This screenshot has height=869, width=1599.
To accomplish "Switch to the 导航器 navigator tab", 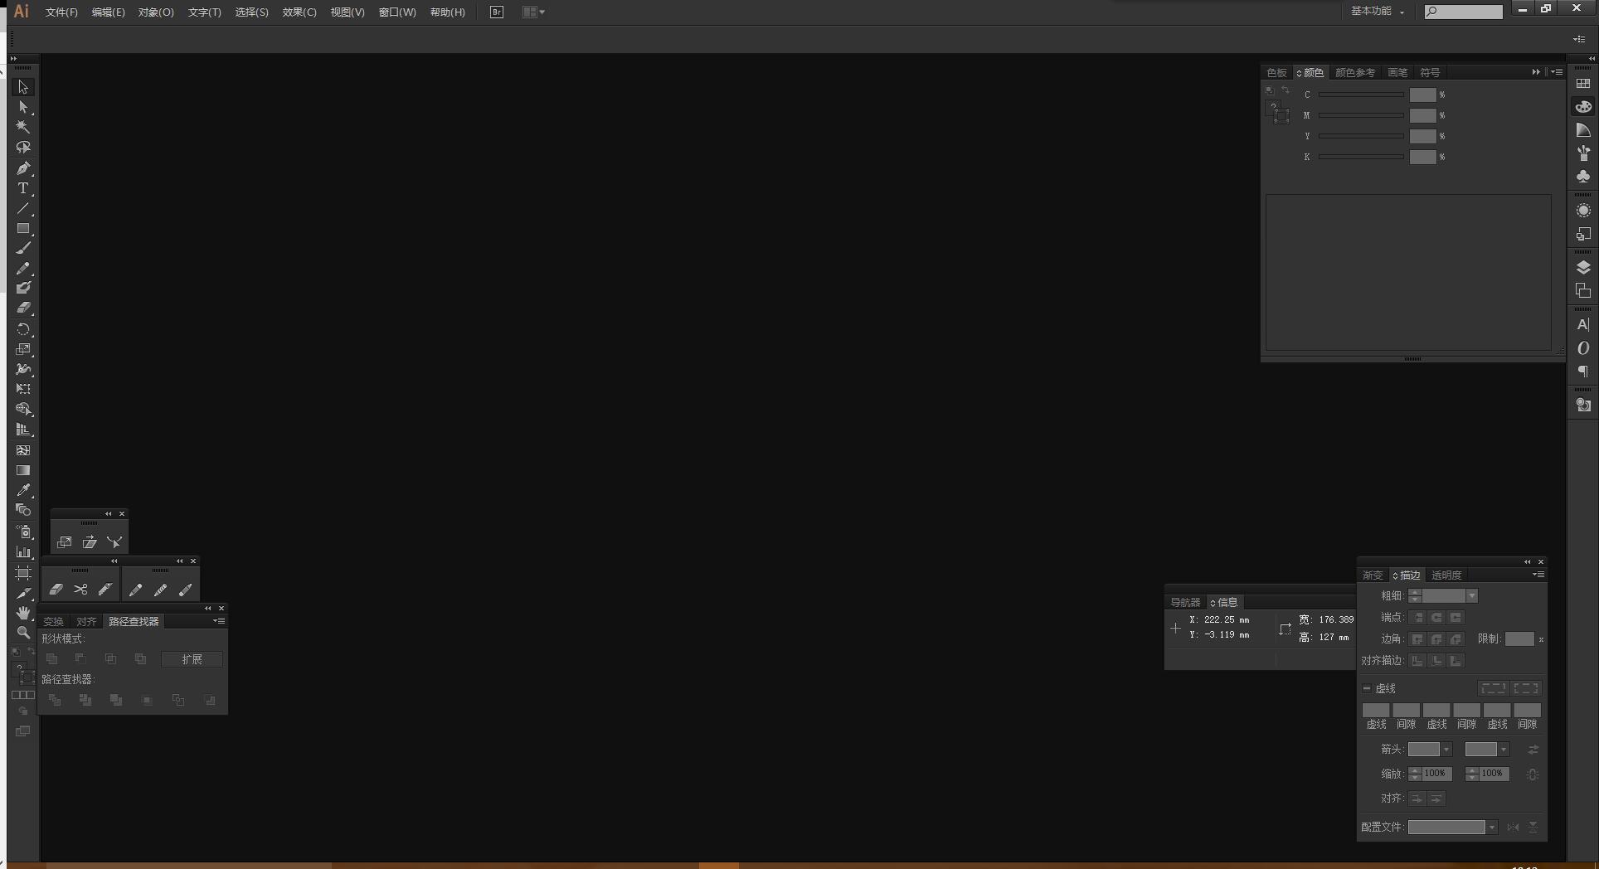I will pos(1185,603).
